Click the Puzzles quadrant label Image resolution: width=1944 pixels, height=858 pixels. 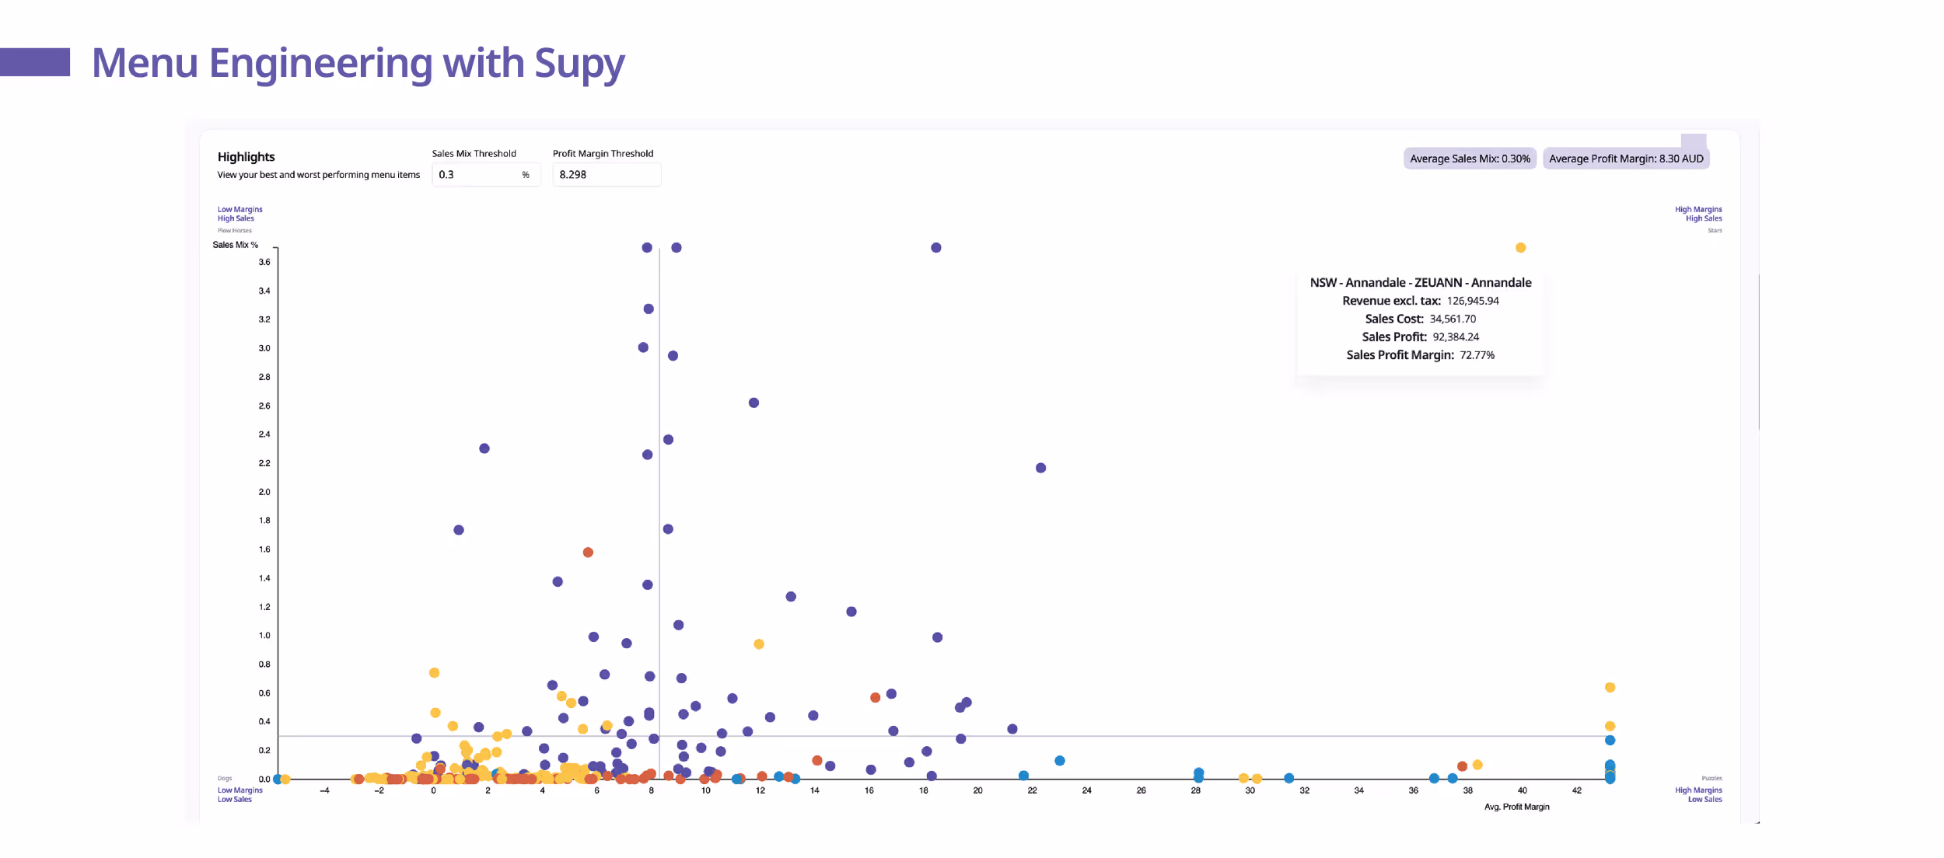1711,777
